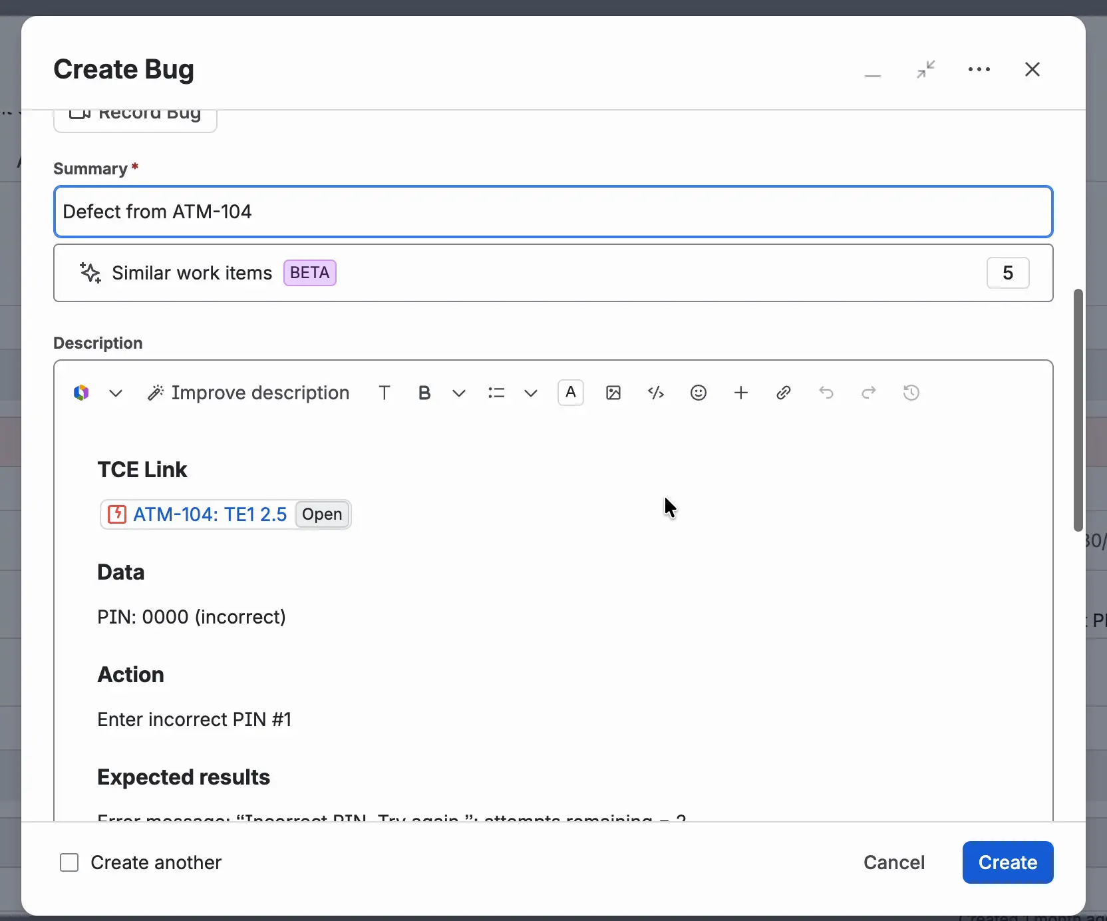Click the test execution icon beside ATM-104
The image size is (1107, 921).
pyautogui.click(x=117, y=514)
